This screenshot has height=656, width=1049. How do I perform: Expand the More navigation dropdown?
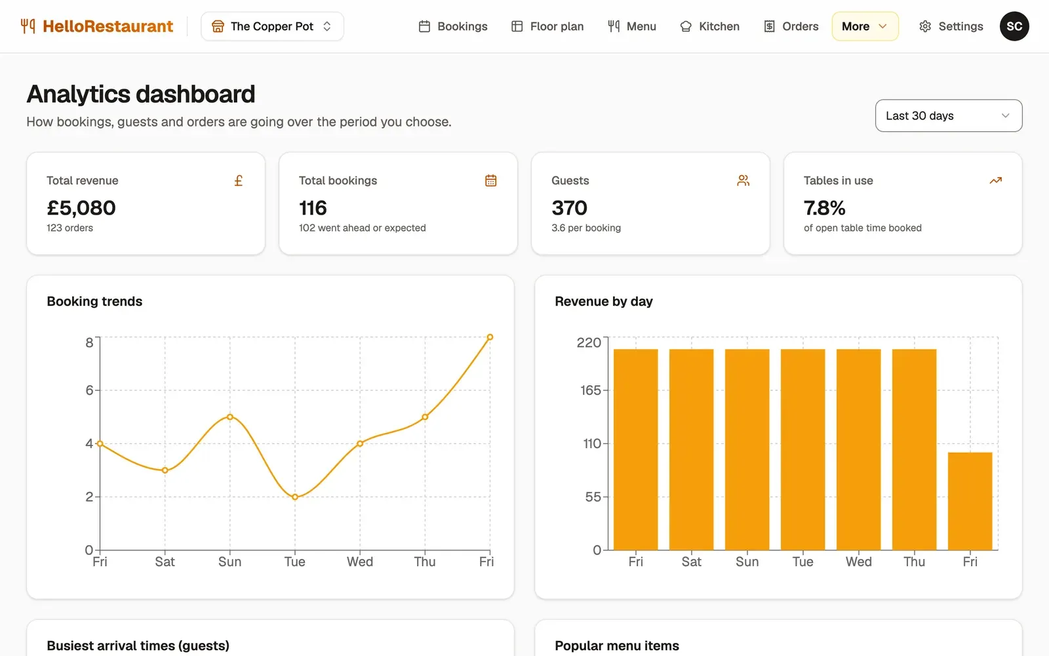[865, 26]
